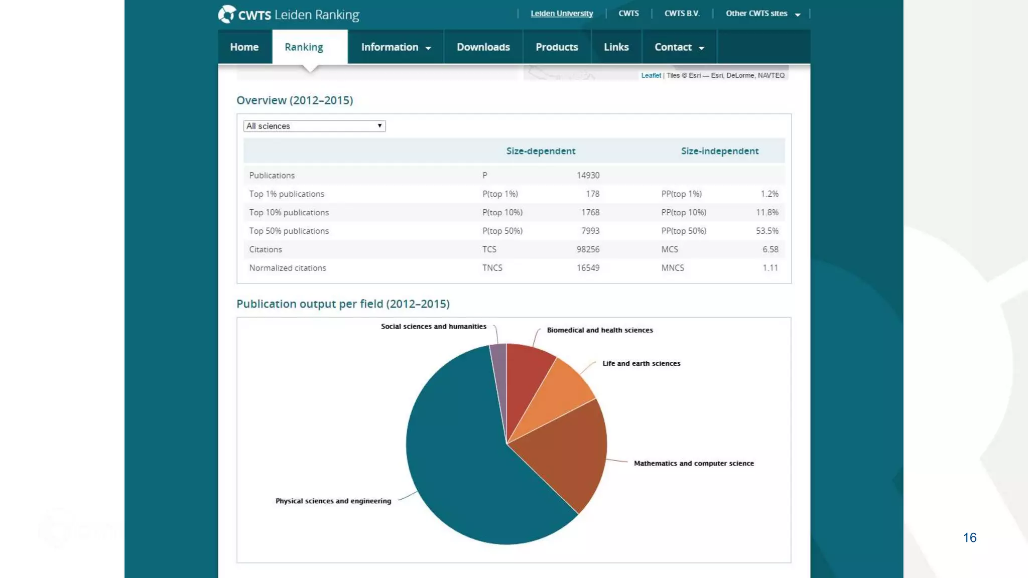The image size is (1028, 578).
Task: Open the Links menu item
Action: click(616, 47)
